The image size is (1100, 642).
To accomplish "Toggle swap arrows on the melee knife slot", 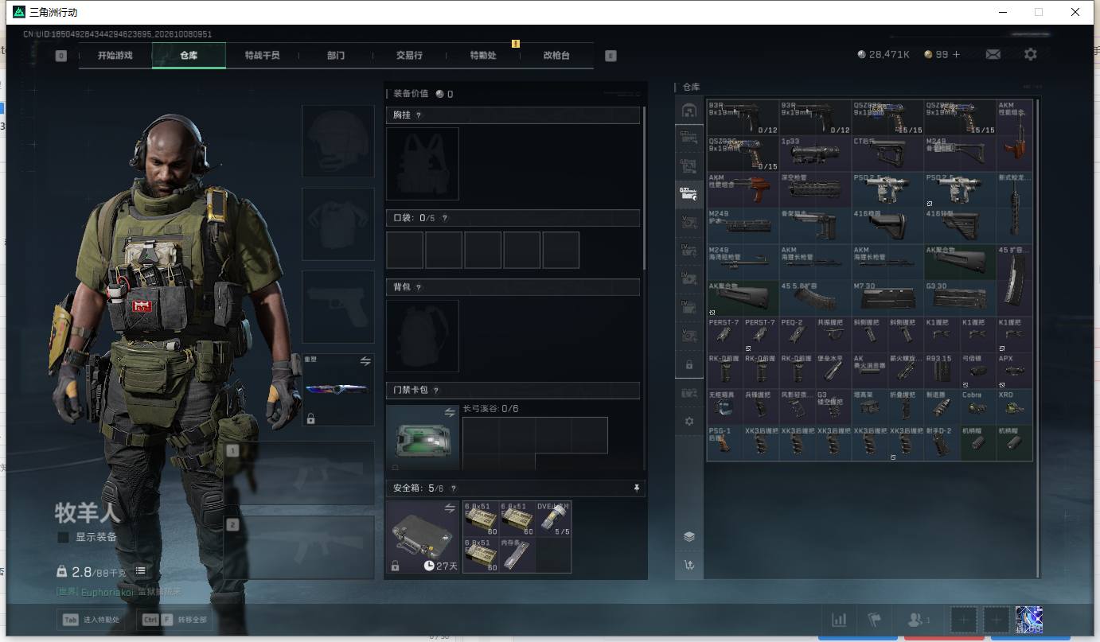I will point(365,361).
